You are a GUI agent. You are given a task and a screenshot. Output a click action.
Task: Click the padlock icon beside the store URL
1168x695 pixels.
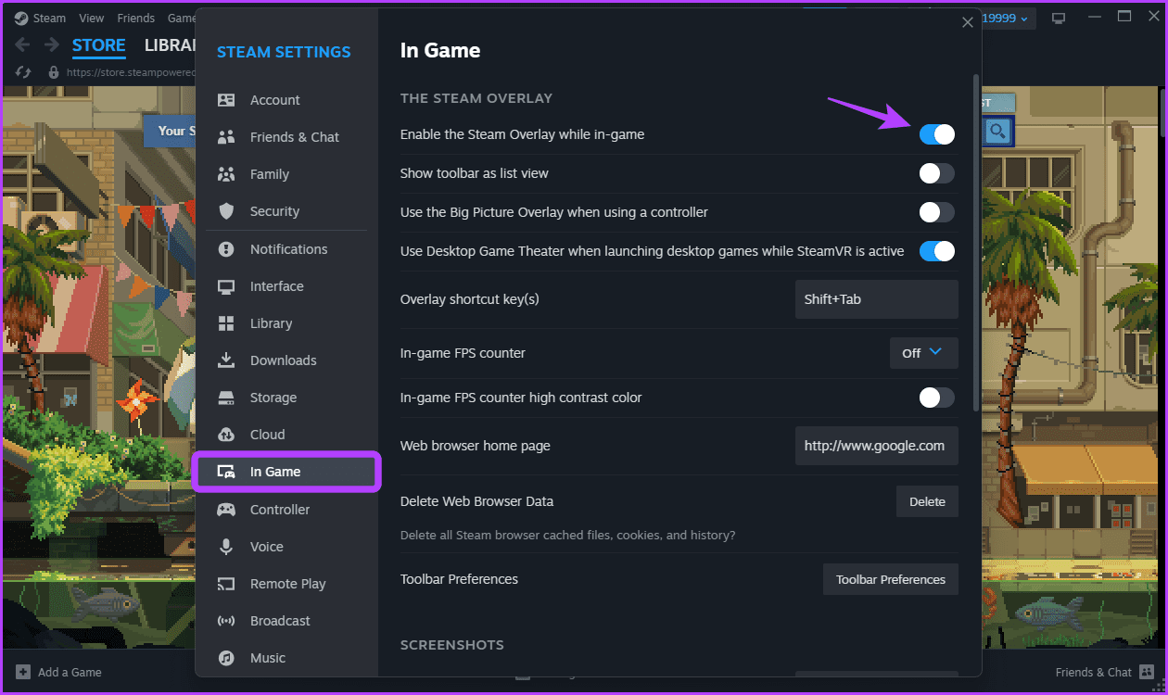[54, 71]
